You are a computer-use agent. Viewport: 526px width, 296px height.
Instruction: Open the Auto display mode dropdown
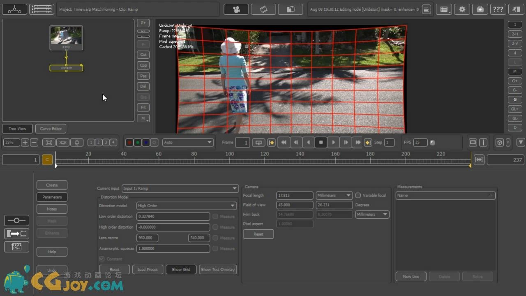point(188,142)
